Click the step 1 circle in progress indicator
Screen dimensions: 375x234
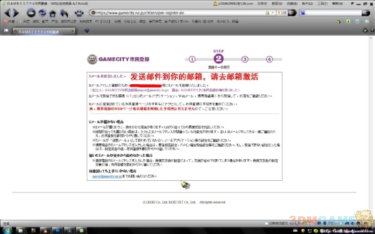192,58
